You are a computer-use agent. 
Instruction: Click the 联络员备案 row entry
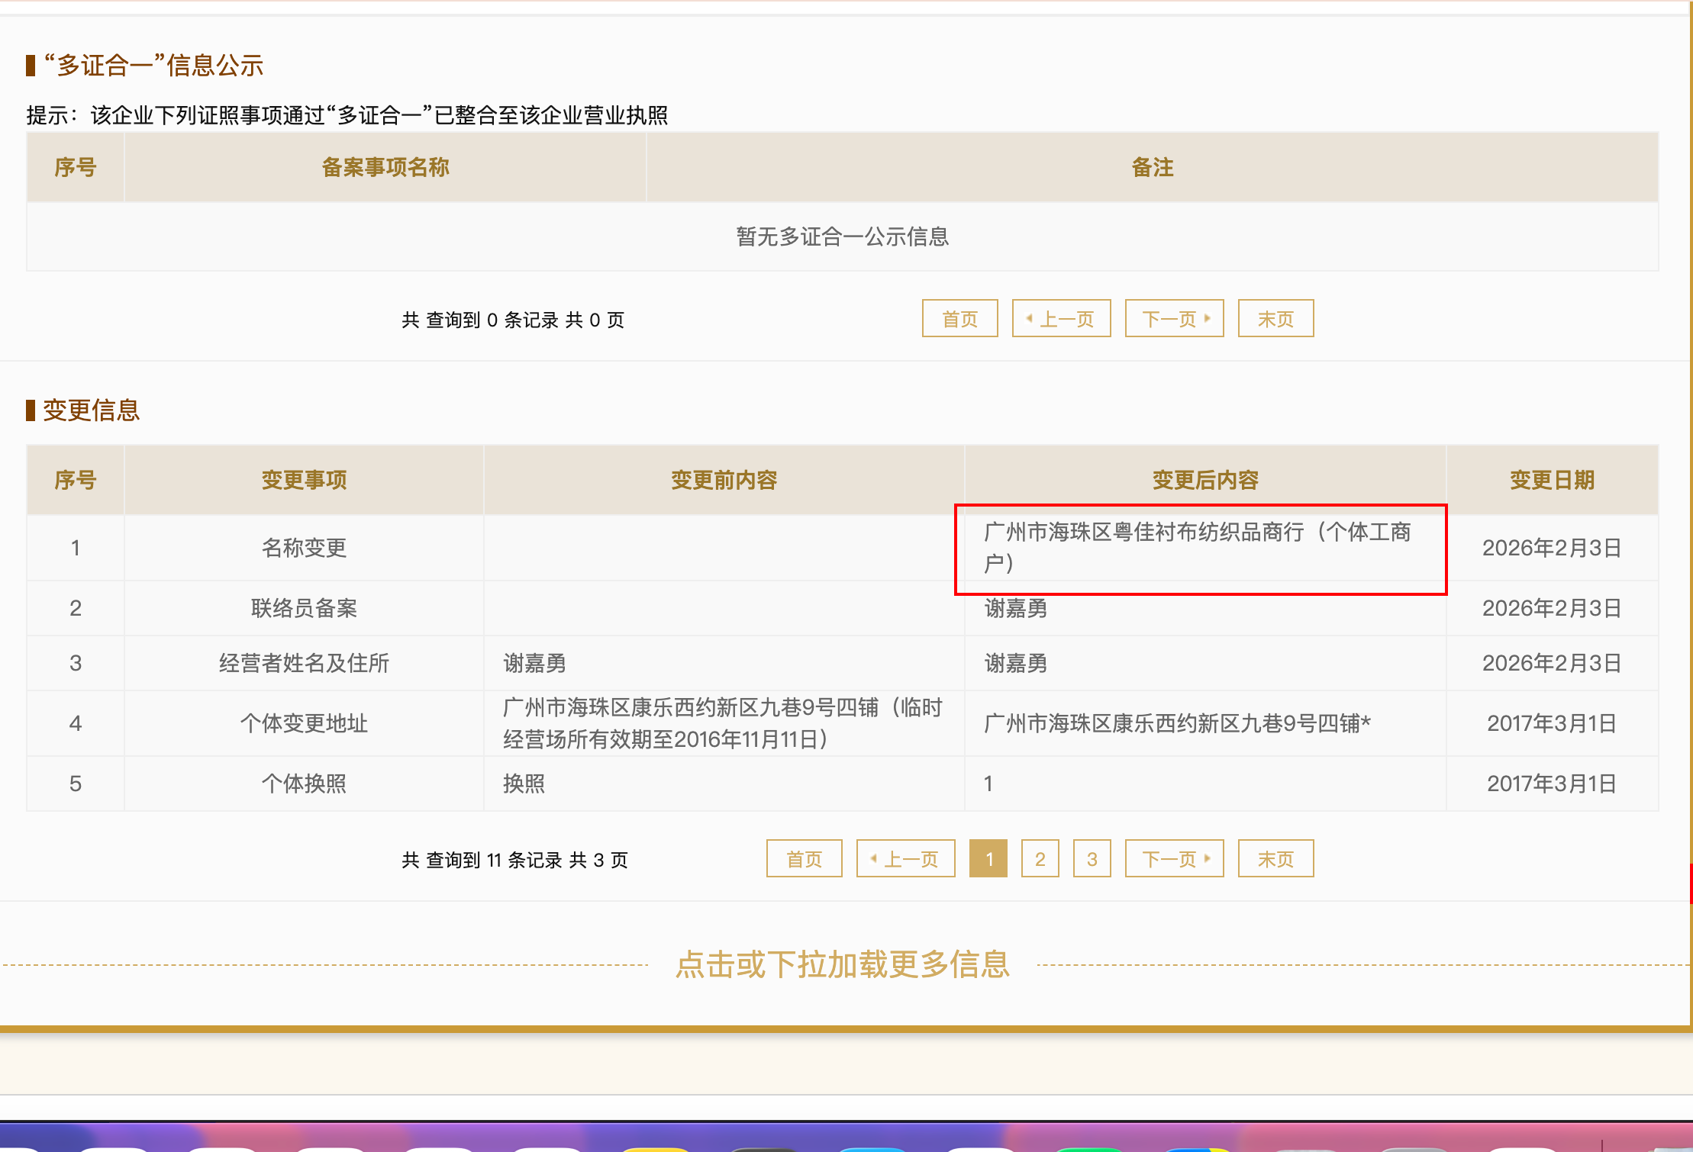point(304,608)
